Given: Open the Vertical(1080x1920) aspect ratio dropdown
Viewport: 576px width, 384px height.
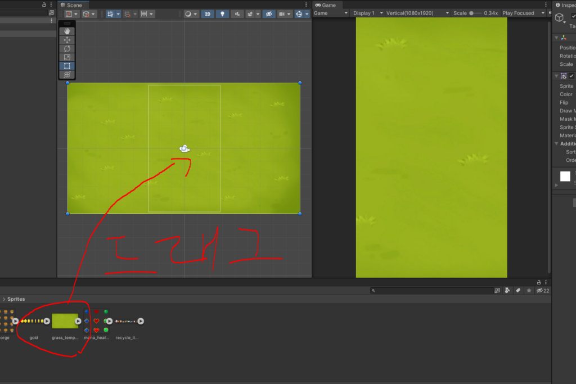Looking at the screenshot, I should click(418, 13).
